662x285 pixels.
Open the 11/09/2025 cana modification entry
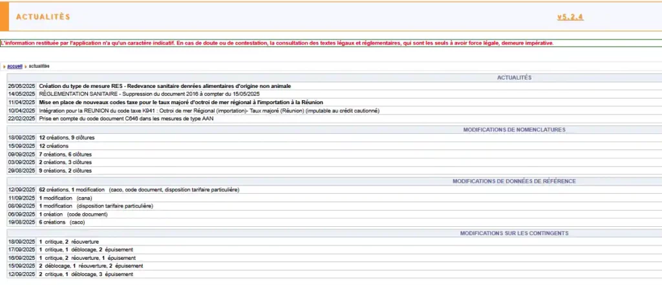click(65, 198)
